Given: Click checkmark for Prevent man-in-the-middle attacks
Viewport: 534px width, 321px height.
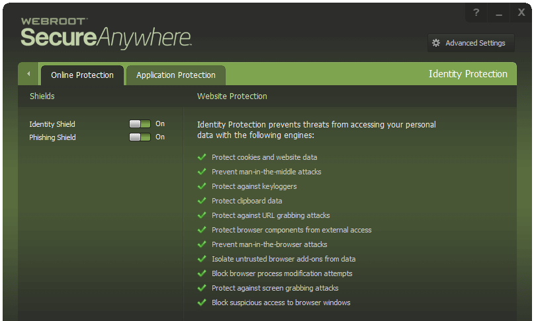Looking at the screenshot, I should (202, 171).
